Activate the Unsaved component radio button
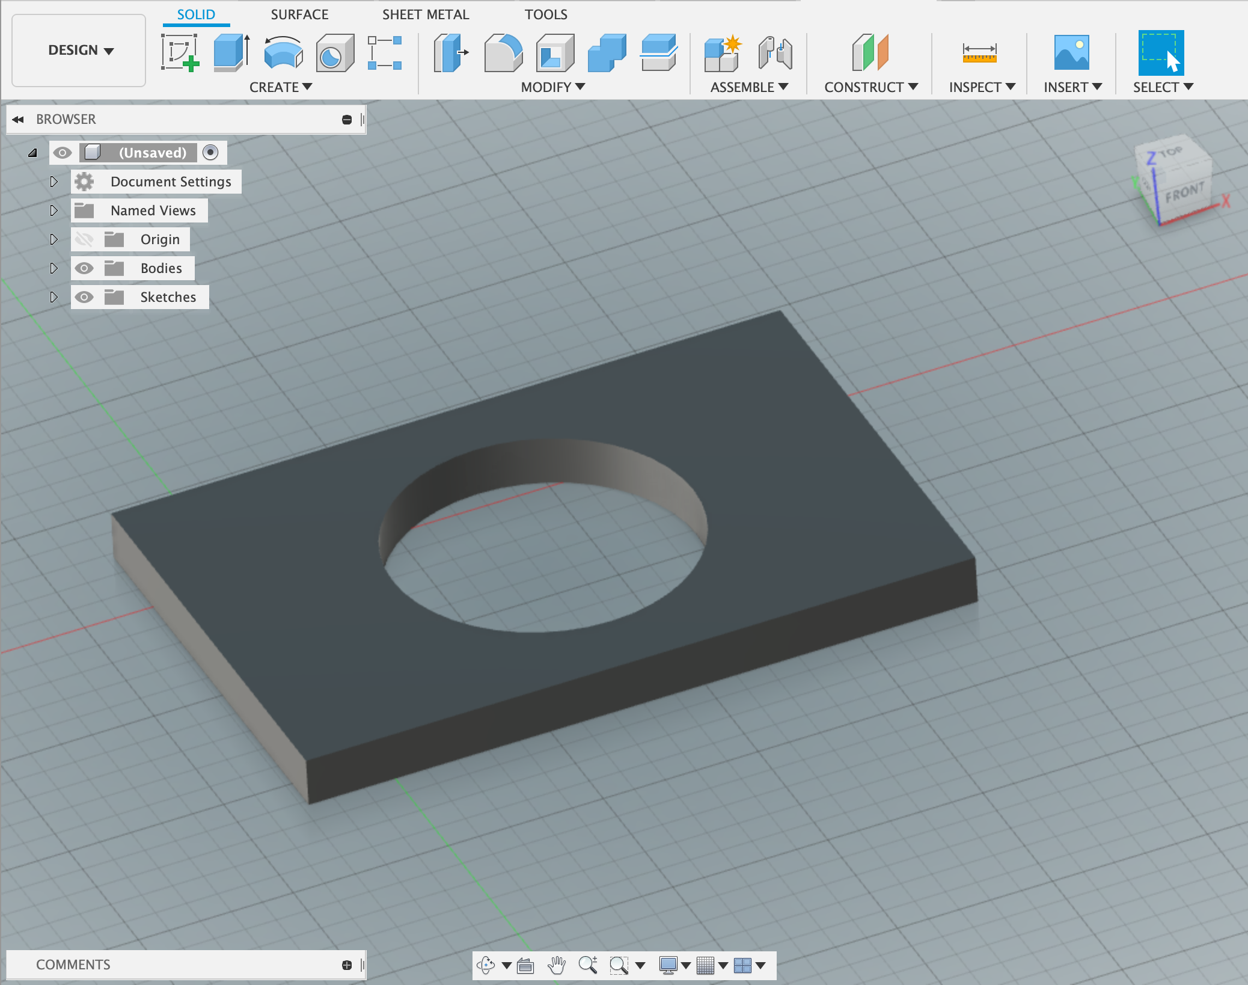The image size is (1248, 985). coord(210,153)
